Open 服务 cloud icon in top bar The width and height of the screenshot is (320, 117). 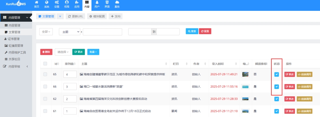(x=117, y=4)
